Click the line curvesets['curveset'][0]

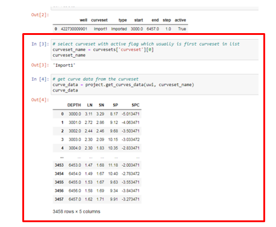[123, 49]
